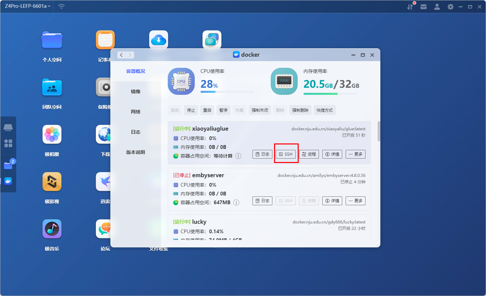Screen dimensions: 486x296
Task: Open the 极音乐 music app icon
Action: pos(52,229)
